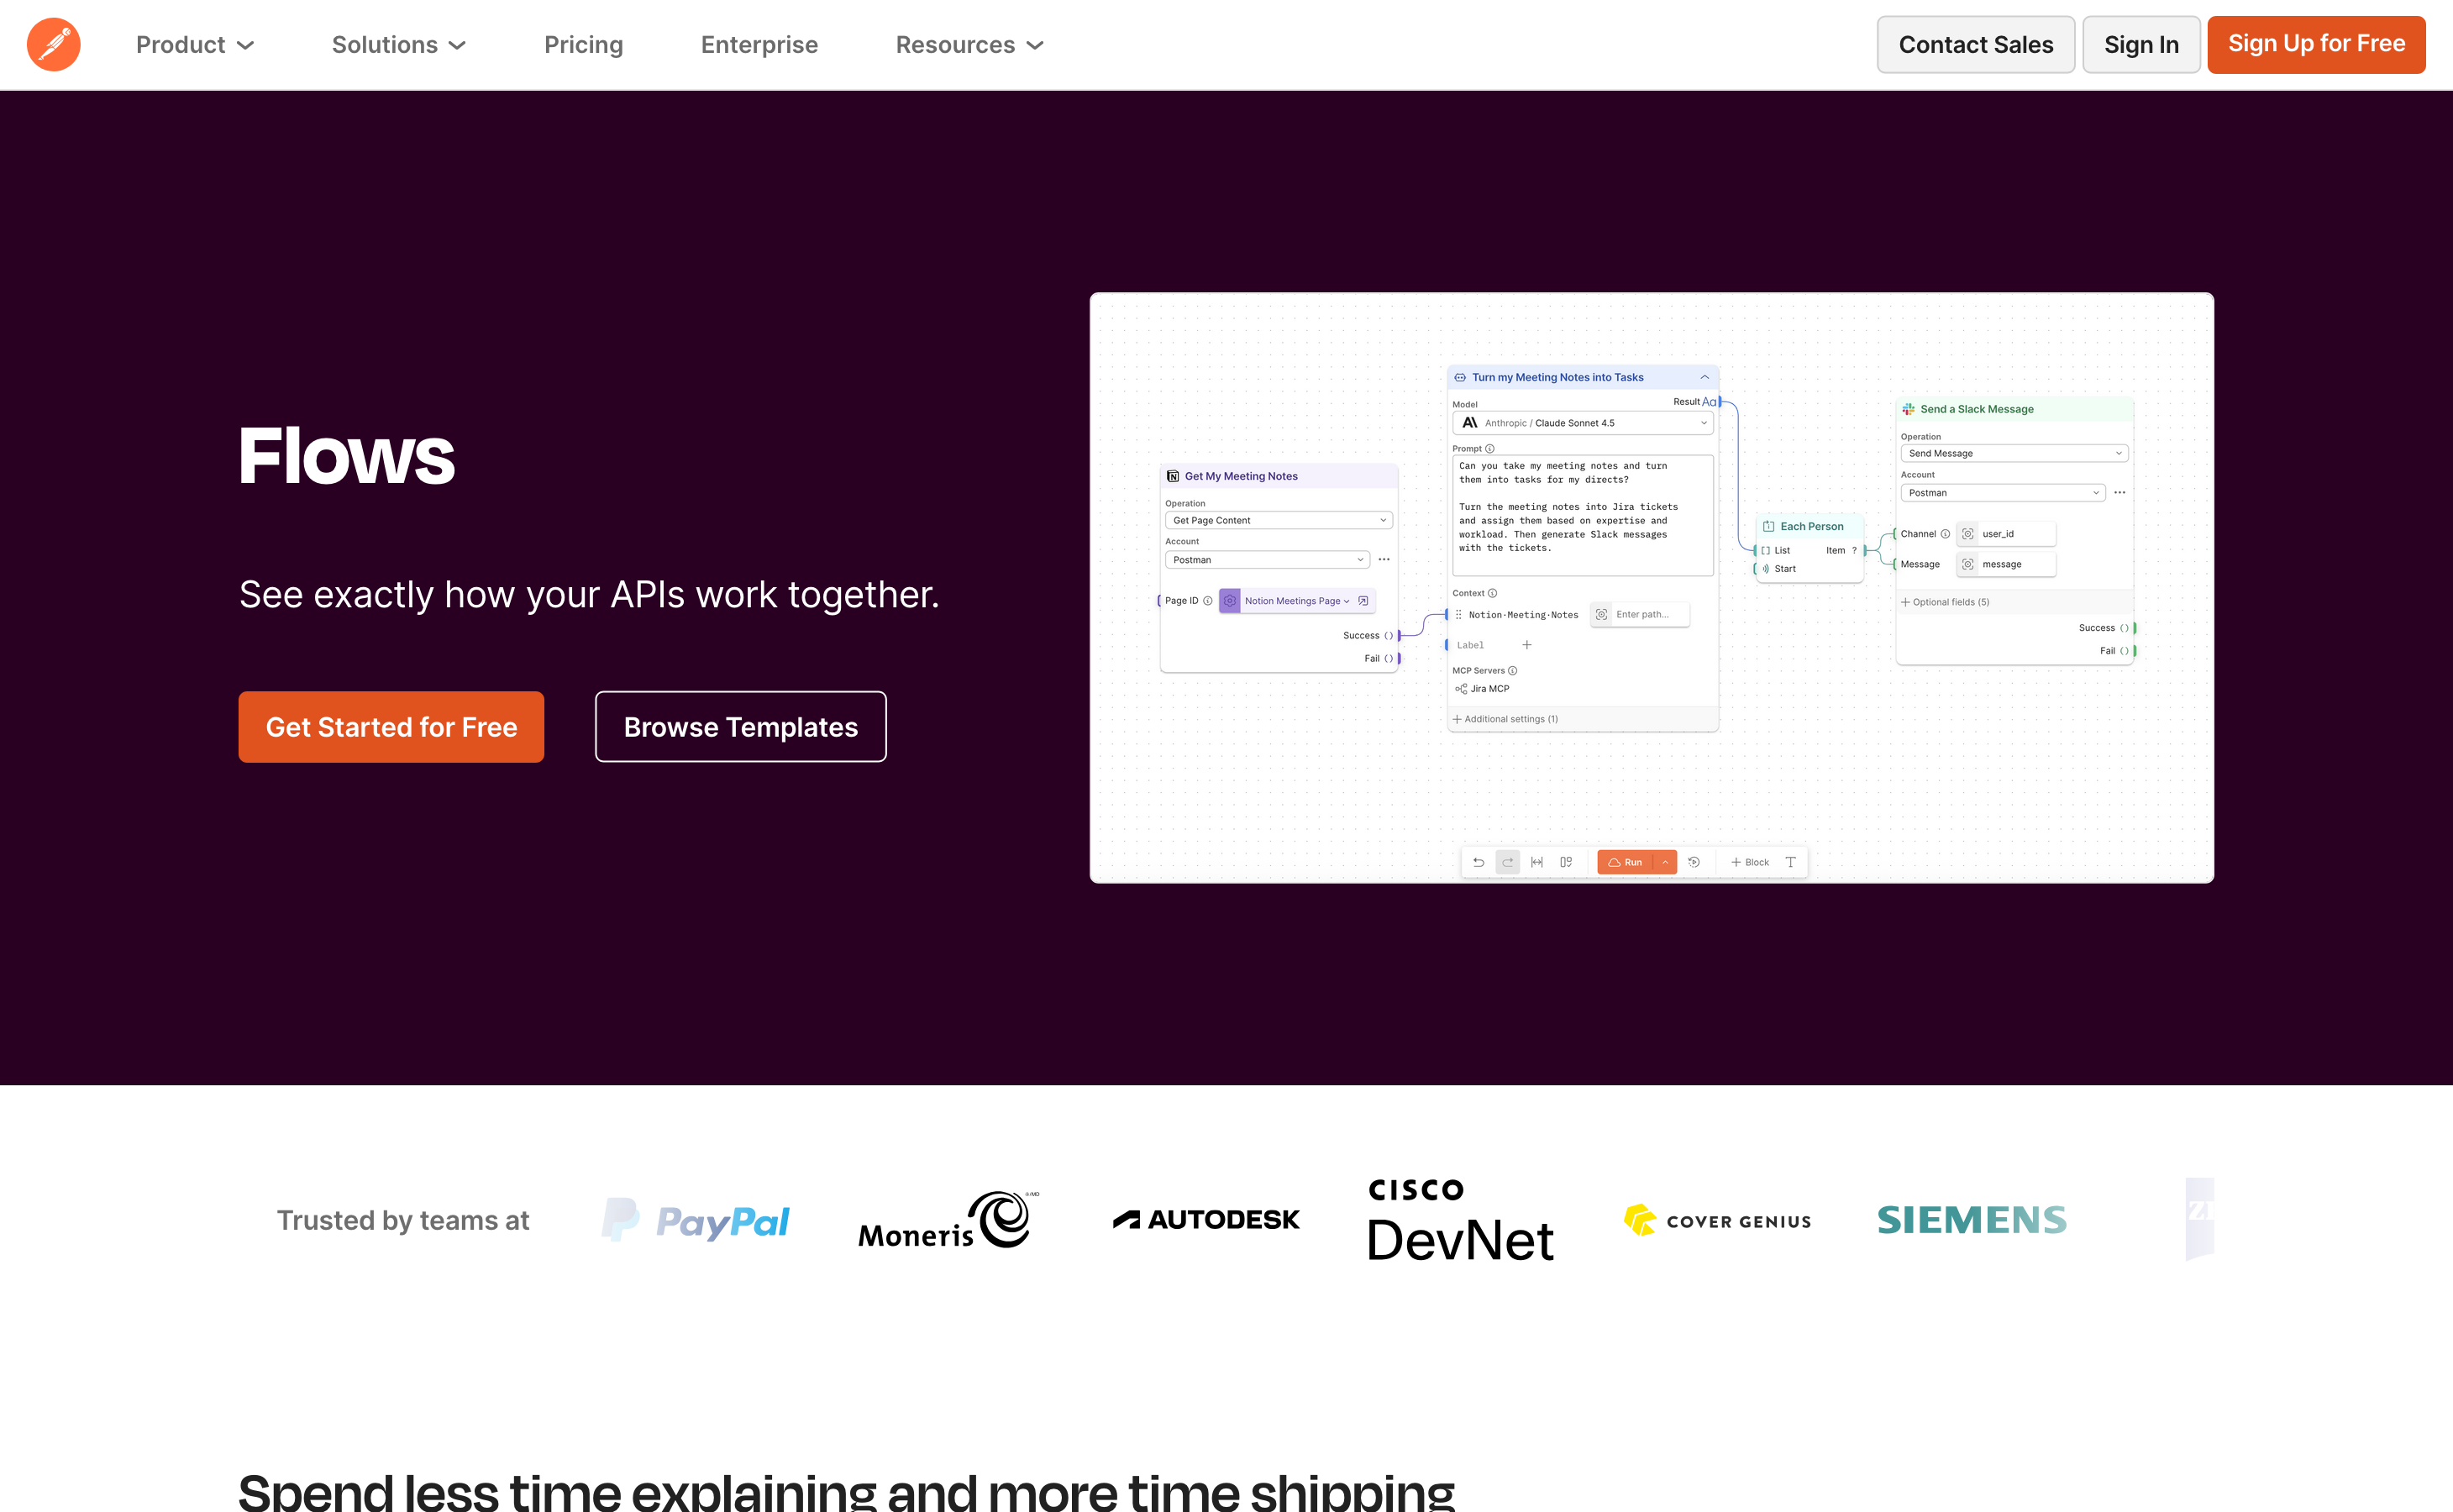
Task: Click the info icon next to Context
Action: coord(1493,593)
